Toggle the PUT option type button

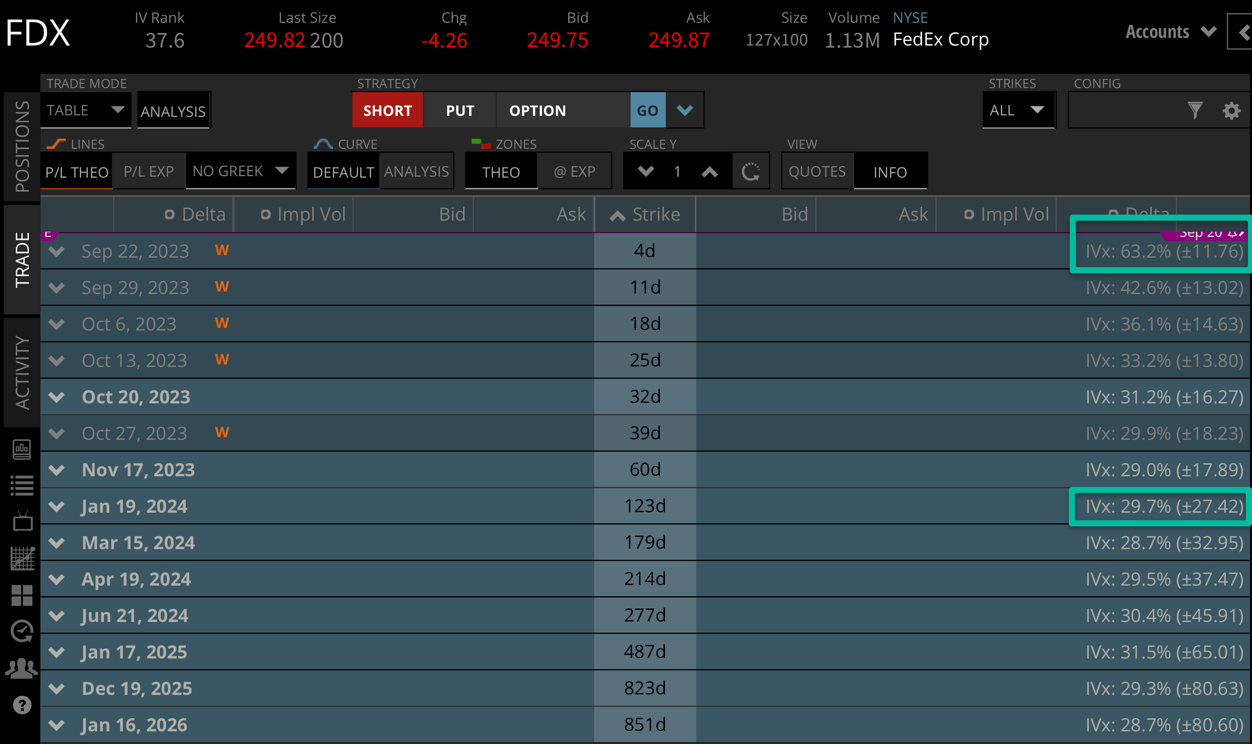(460, 110)
